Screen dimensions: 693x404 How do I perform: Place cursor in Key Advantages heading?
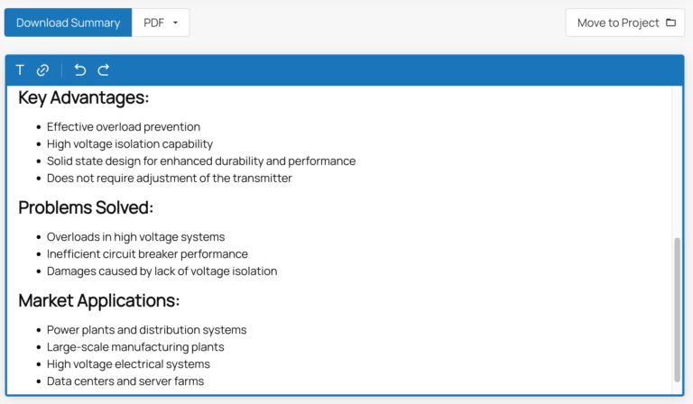click(x=83, y=97)
